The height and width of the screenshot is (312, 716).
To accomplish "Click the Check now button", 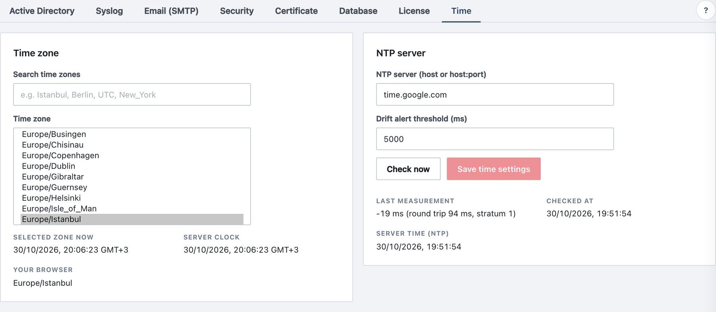I will pos(408,169).
